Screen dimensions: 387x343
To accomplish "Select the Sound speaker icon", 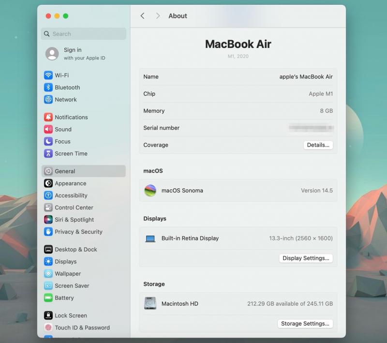I will [x=48, y=129].
